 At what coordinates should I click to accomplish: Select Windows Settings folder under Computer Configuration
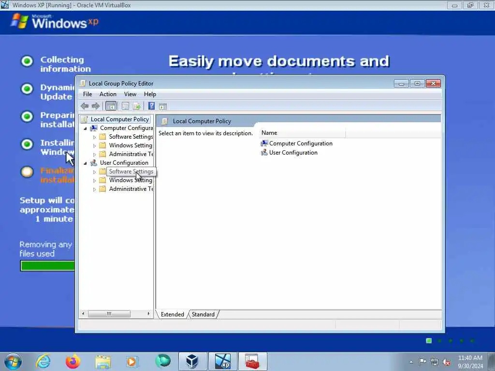pos(131,145)
